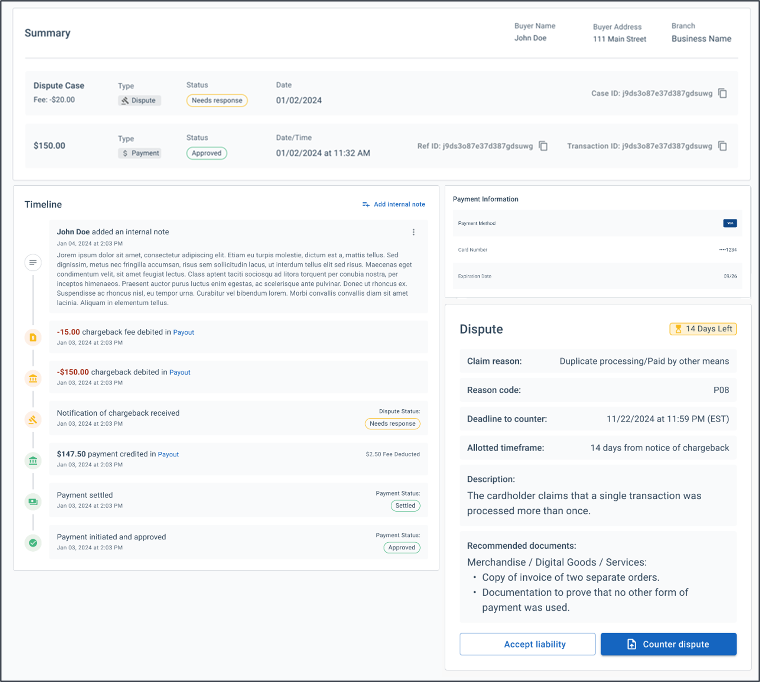Click the Accept liability button
This screenshot has width=760, height=682.
(x=527, y=644)
